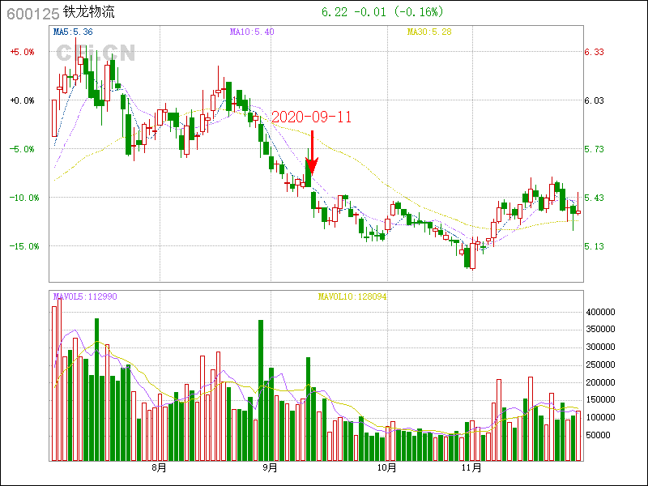The height and width of the screenshot is (486, 648).
Task: Select the MA5:5.36 indicator label
Action: tap(73, 32)
